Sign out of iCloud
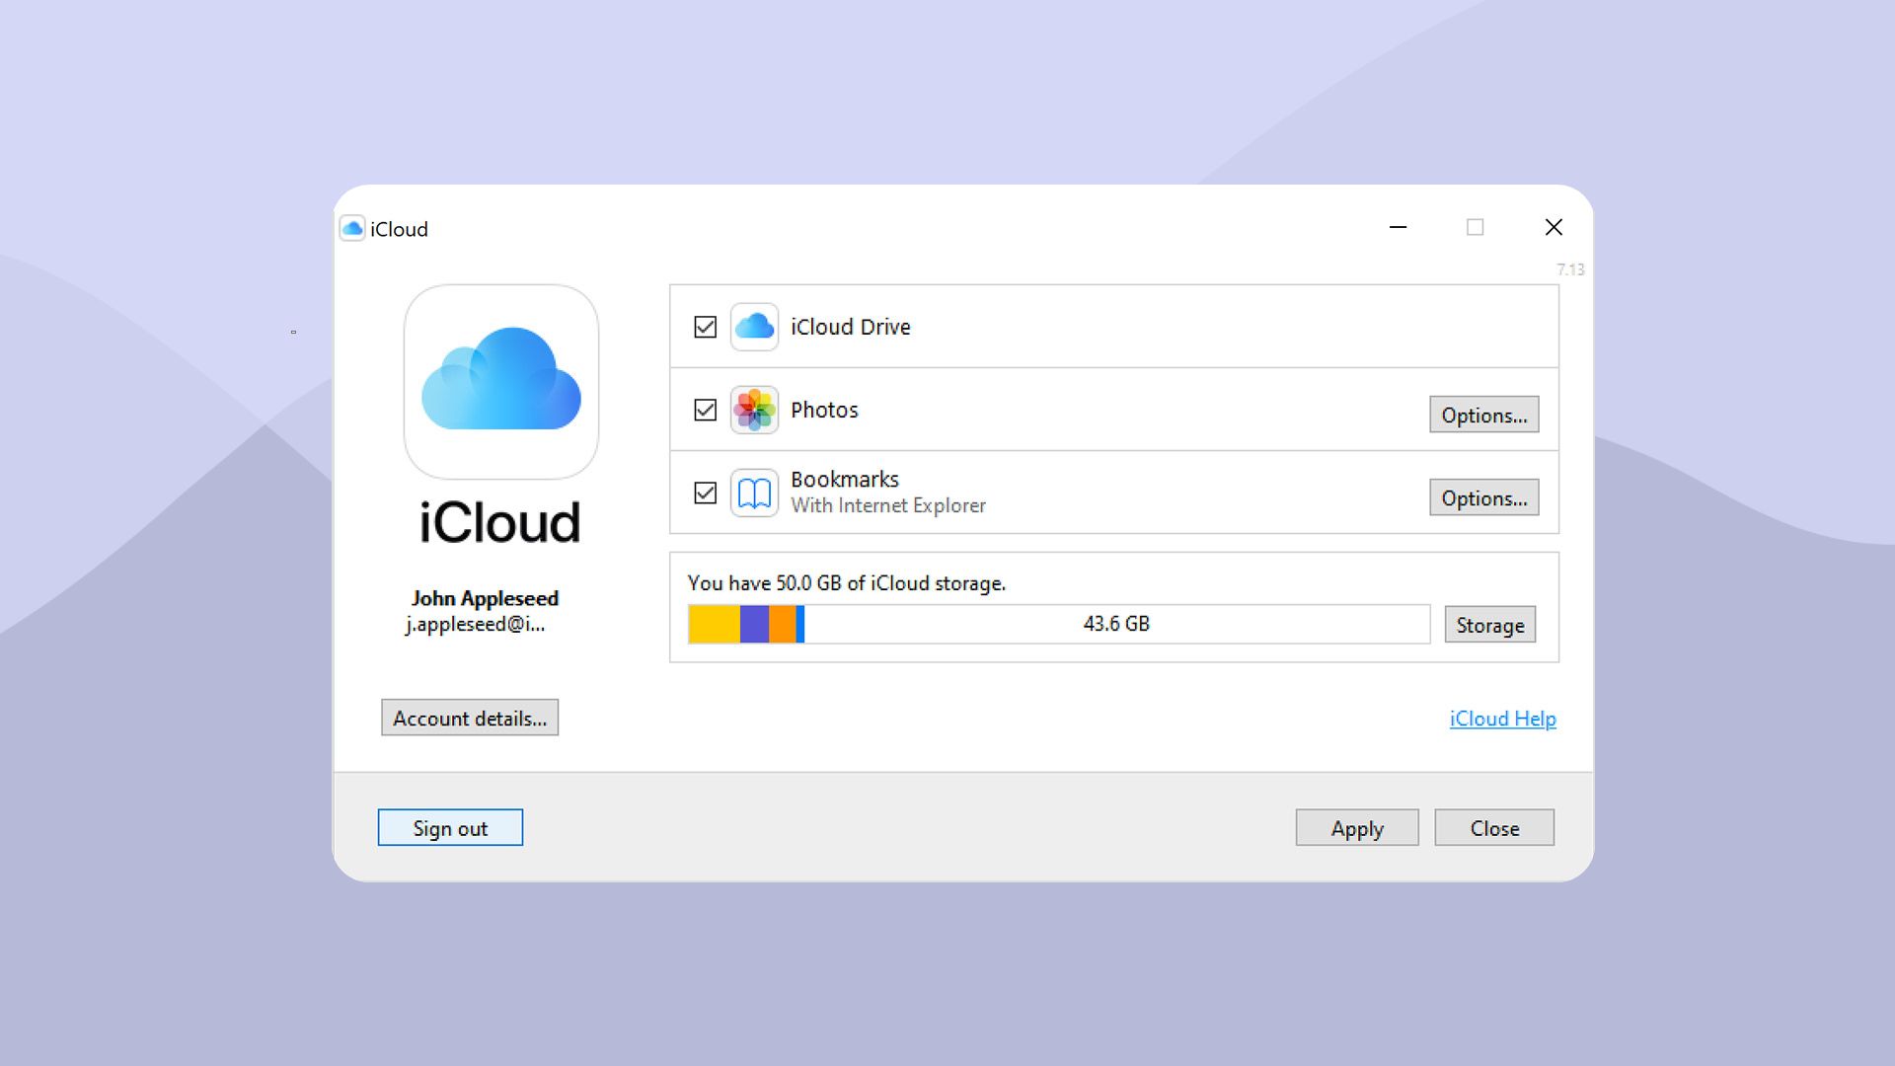The height and width of the screenshot is (1066, 1895). pyautogui.click(x=450, y=828)
